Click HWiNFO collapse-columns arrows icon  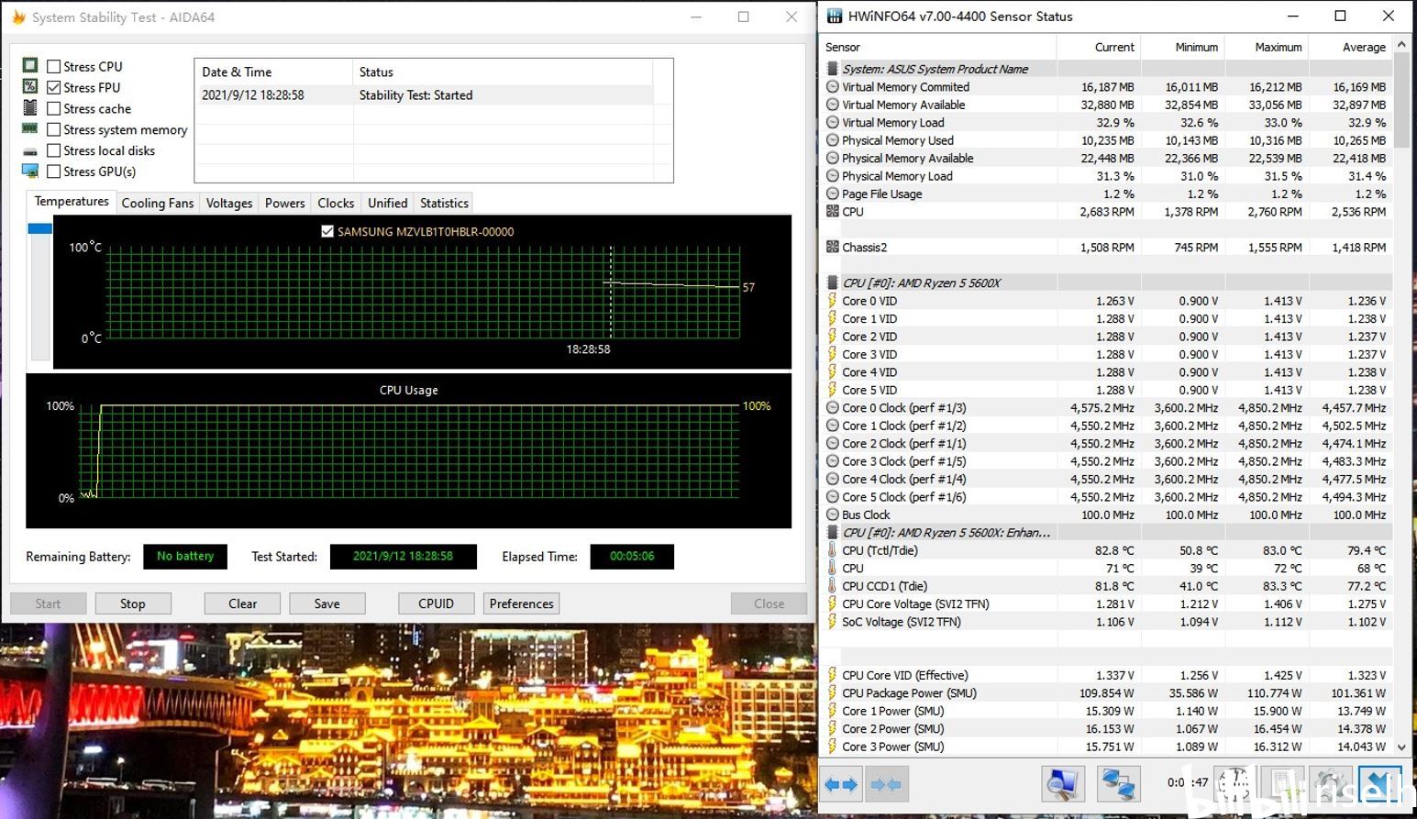(x=886, y=784)
